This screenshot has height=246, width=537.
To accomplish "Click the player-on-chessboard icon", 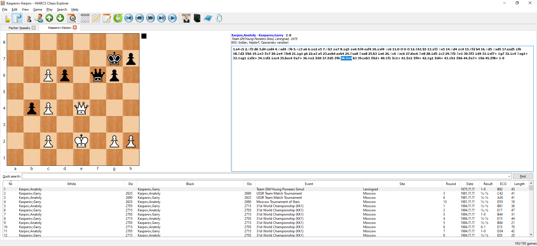I will pos(186,18).
